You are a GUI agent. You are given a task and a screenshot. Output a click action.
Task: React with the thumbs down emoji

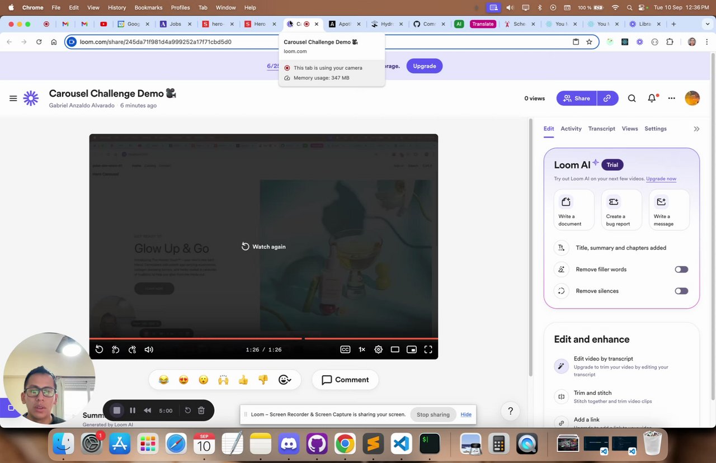point(263,380)
